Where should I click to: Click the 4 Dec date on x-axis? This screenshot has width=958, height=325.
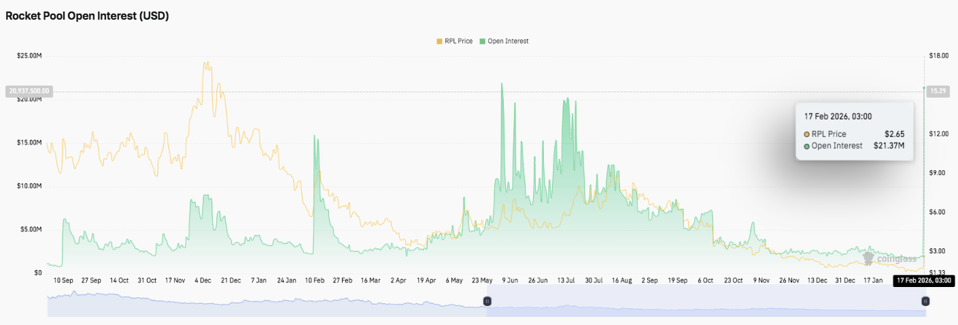(203, 280)
